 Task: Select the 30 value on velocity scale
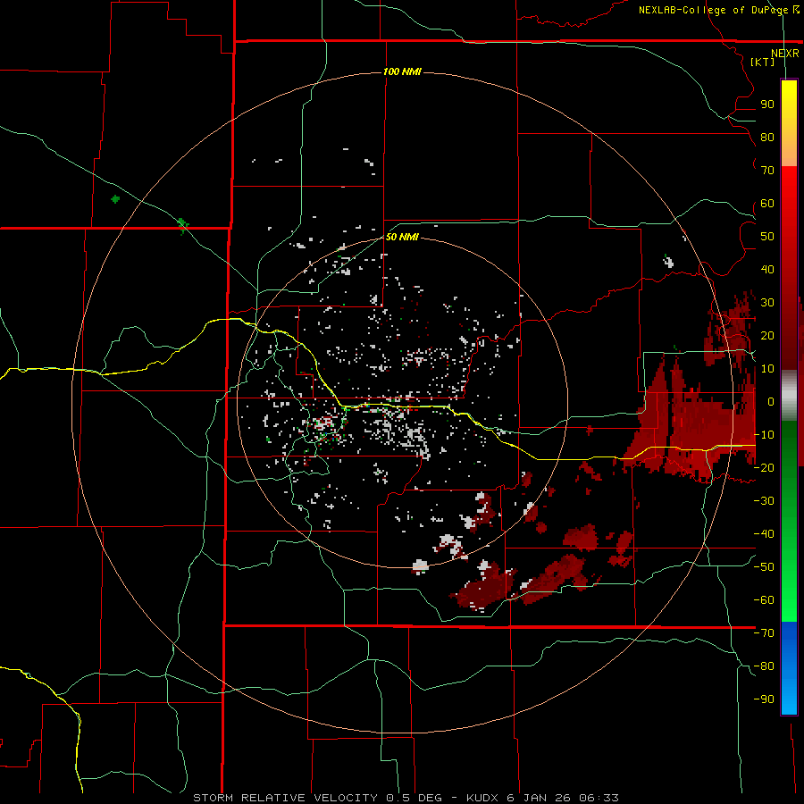[x=767, y=303]
